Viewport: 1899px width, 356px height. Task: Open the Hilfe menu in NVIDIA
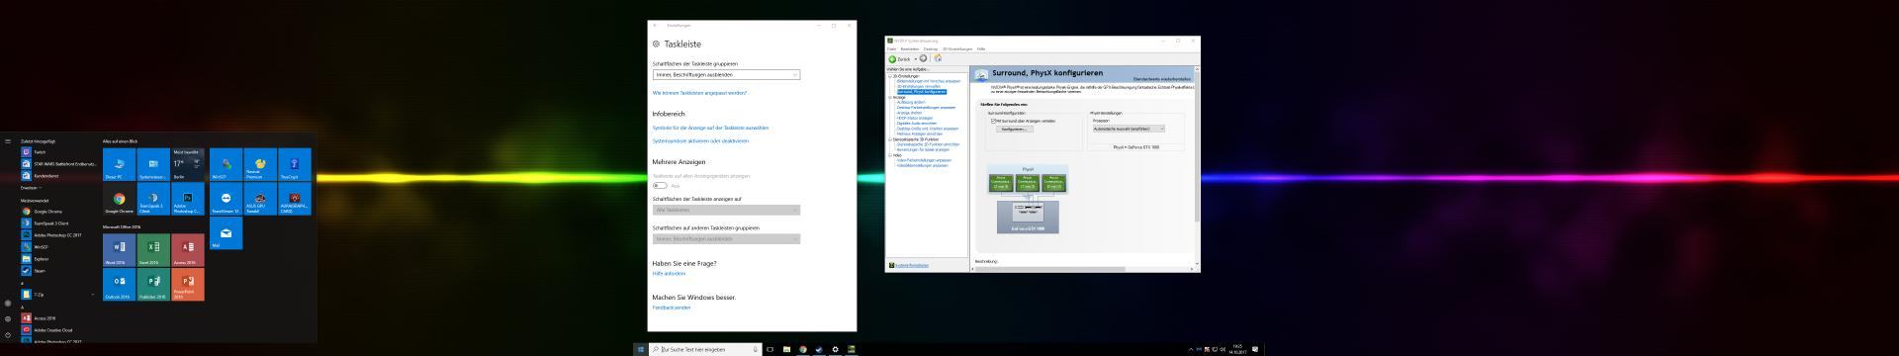pyautogui.click(x=981, y=48)
